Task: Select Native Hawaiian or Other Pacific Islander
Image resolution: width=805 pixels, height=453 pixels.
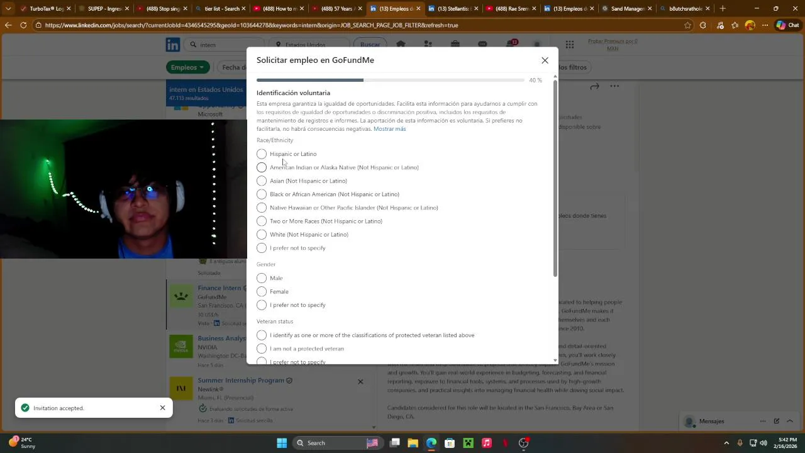Action: coord(262,208)
